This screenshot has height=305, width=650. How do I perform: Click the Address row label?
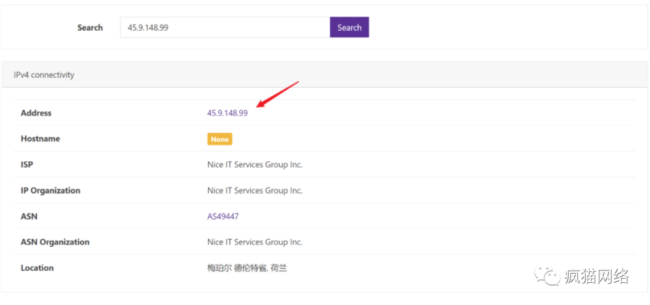tap(36, 112)
